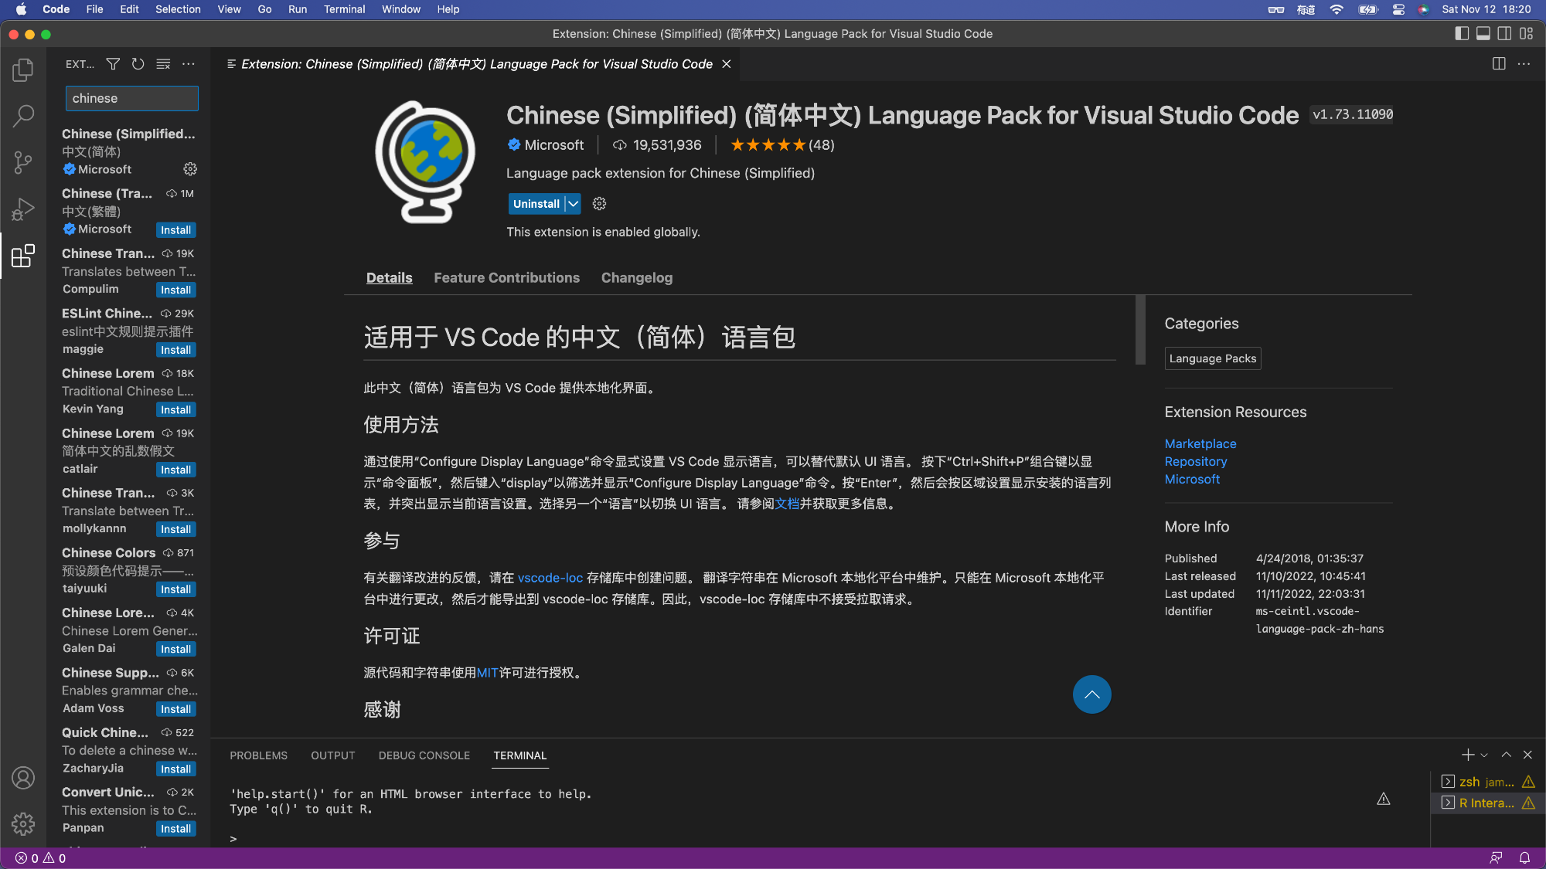
Task: Open the Run and Debug view
Action: (23, 209)
